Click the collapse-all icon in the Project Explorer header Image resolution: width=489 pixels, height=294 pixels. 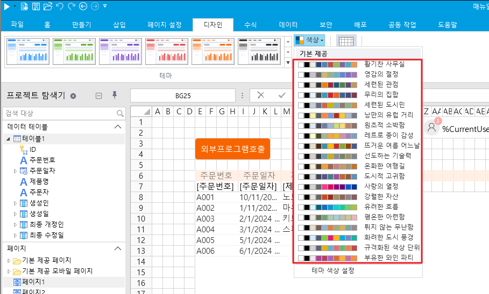pyautogui.click(x=98, y=96)
